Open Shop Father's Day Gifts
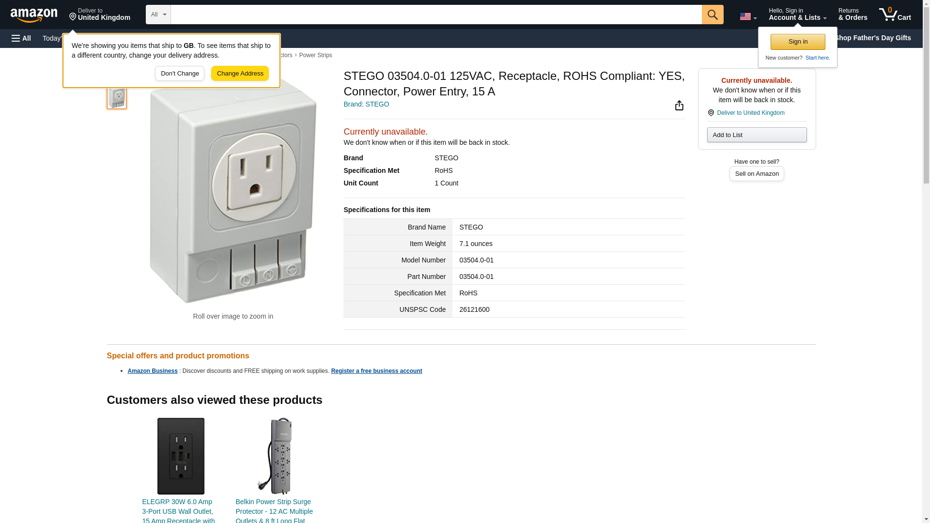 pos(872,38)
